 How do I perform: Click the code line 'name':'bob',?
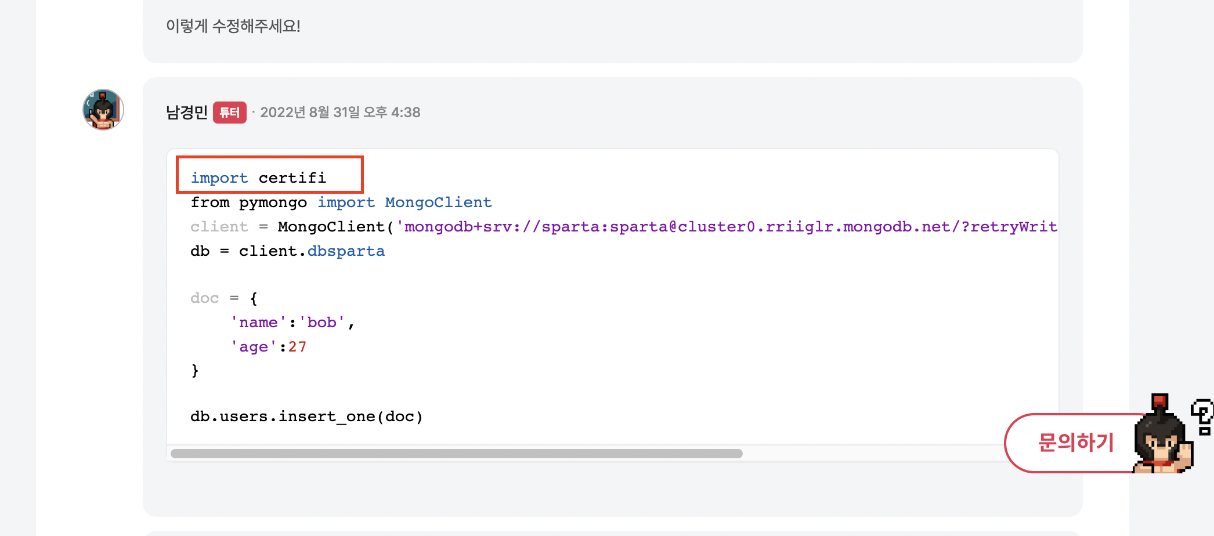(292, 323)
